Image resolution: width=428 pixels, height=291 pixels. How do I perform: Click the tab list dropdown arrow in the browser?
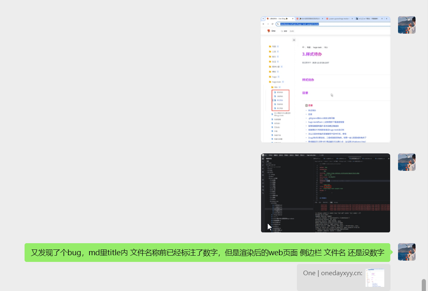[x=264, y=19]
